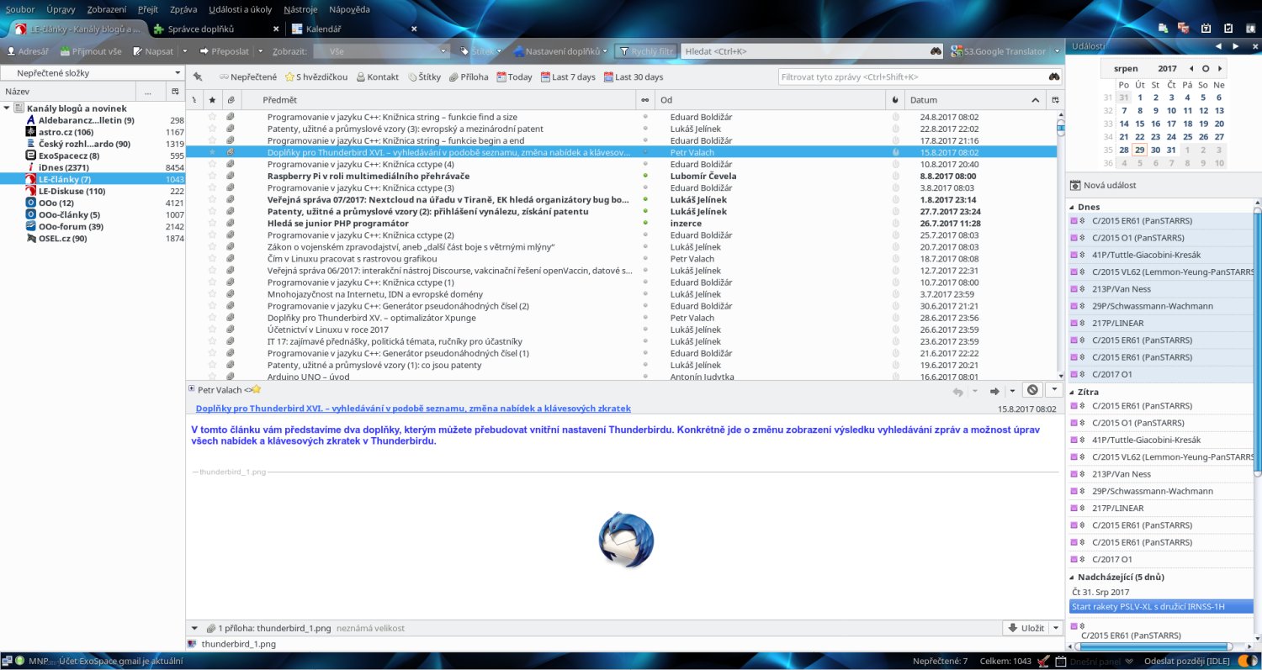The image size is (1262, 670).
Task: Open the Zobrazit Vše view dropdown
Action: [x=384, y=51]
